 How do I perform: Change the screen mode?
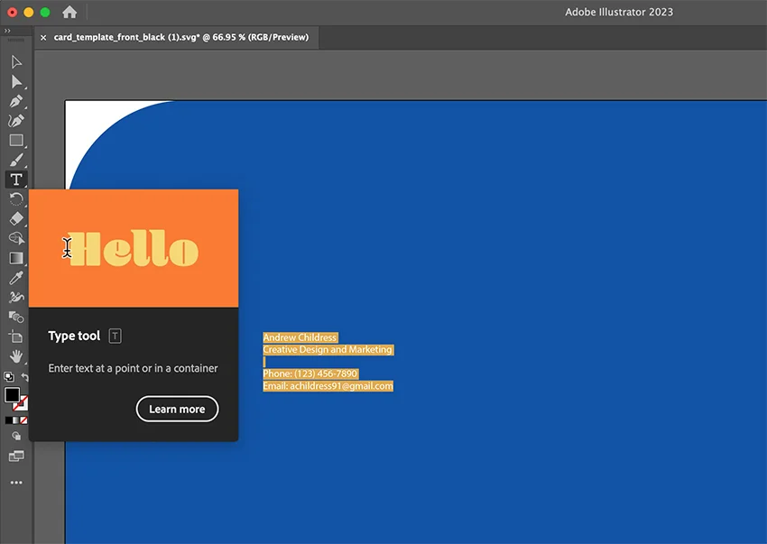(16, 456)
